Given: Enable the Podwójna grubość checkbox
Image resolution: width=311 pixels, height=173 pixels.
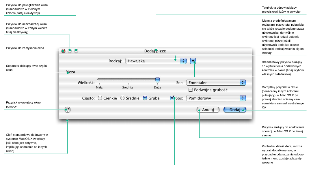Looking at the screenshot, I should 191,90.
